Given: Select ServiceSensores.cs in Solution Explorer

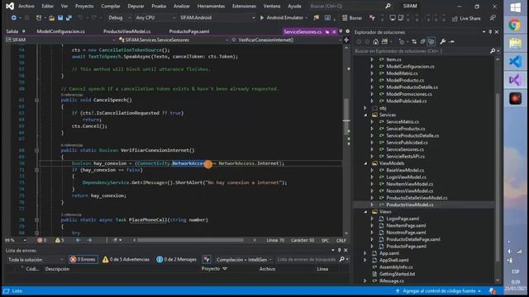Looking at the screenshot, I should (x=405, y=149).
